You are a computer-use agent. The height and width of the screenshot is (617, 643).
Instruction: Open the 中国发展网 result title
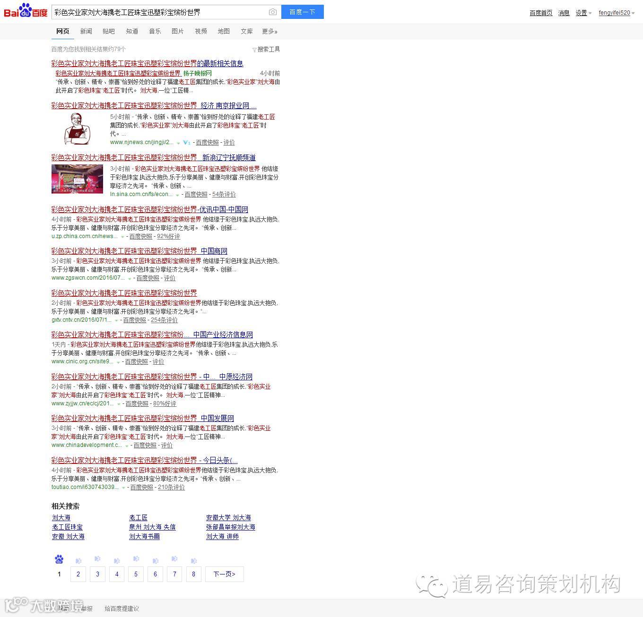(x=143, y=418)
